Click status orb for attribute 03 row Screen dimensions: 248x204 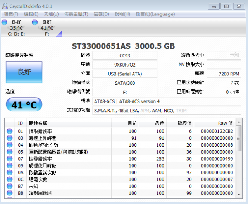[9, 138]
